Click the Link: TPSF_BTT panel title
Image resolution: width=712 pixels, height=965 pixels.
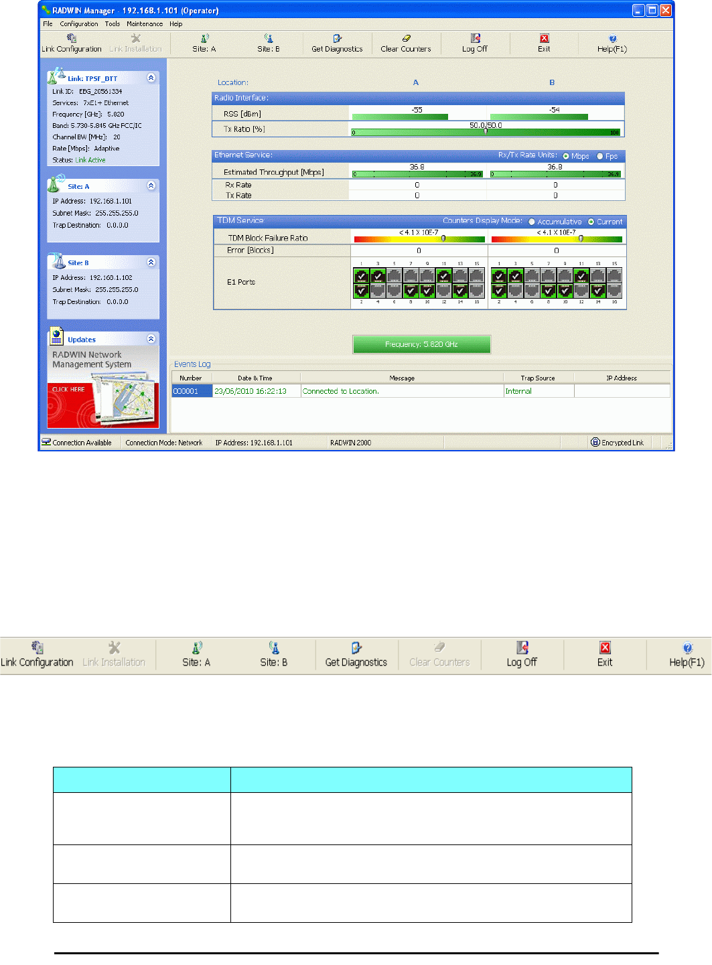(x=92, y=78)
